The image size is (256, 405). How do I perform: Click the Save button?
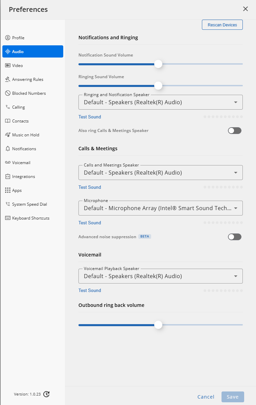[233, 397]
